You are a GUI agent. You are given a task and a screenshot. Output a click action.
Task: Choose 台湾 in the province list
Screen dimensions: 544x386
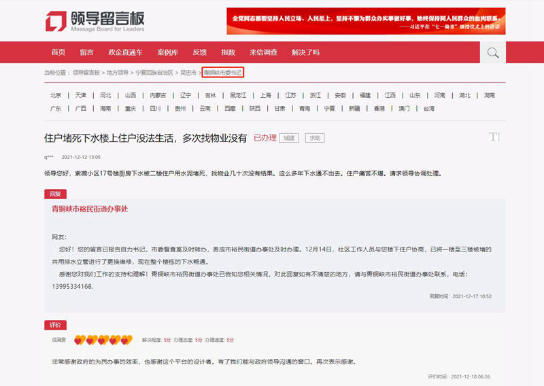(x=429, y=108)
